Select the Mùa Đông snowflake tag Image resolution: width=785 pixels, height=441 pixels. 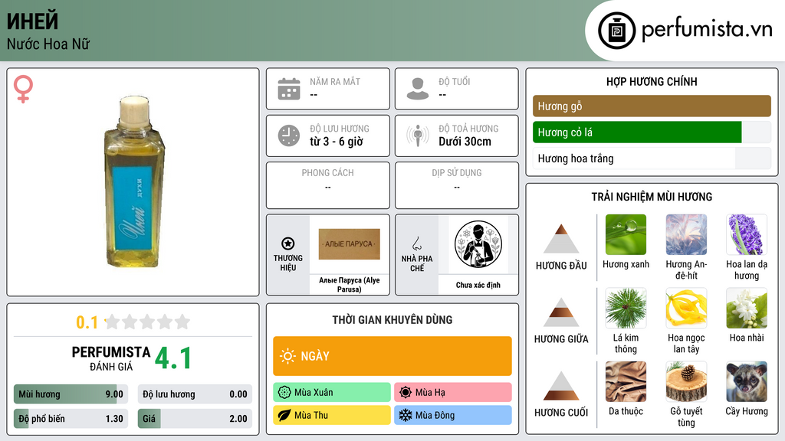[x=452, y=415]
